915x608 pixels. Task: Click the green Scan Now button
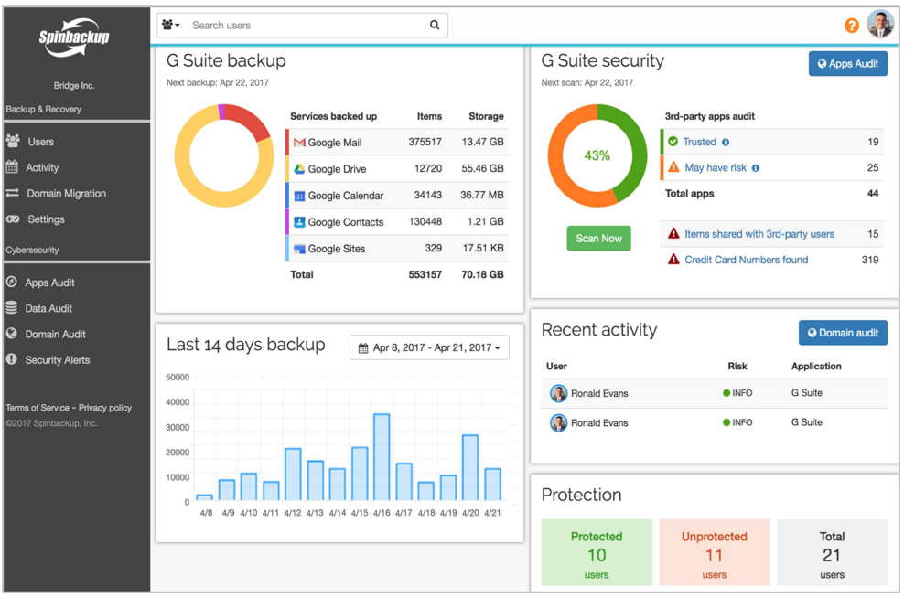point(598,239)
